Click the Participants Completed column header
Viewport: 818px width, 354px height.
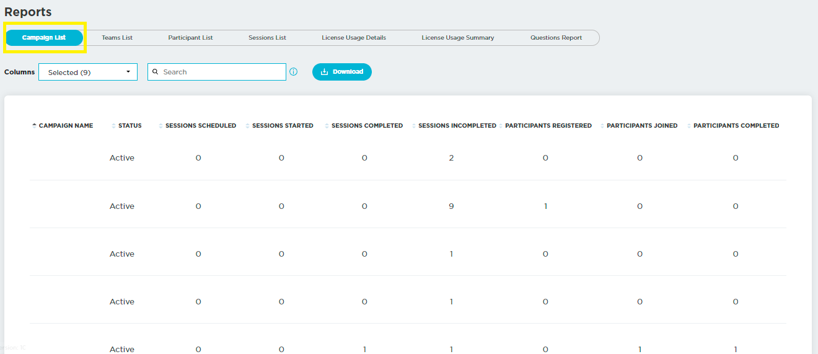click(x=736, y=126)
